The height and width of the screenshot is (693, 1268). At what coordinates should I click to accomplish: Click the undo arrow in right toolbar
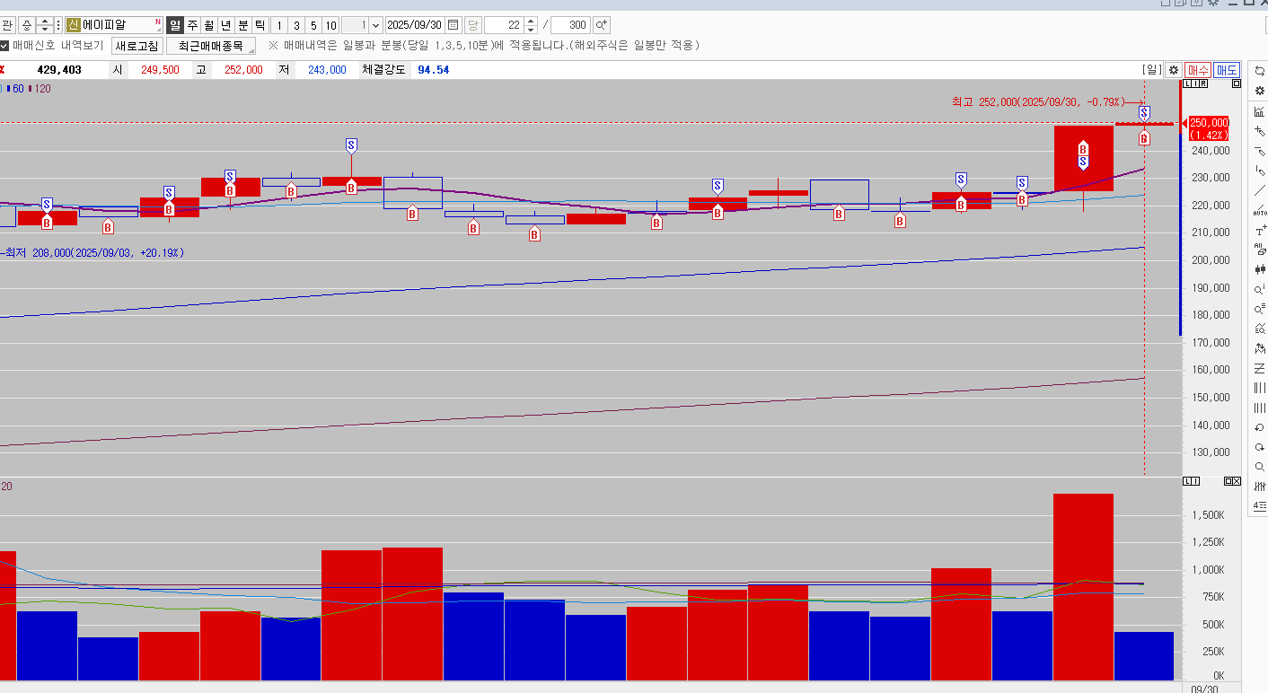pyautogui.click(x=1260, y=427)
